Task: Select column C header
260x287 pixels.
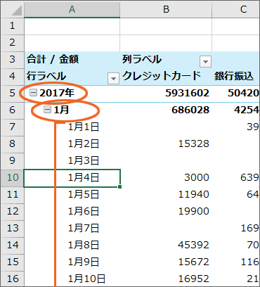Action: pyautogui.click(x=236, y=10)
